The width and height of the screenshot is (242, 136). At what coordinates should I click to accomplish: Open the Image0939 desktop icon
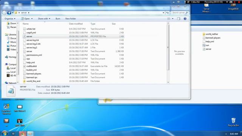pos(233,7)
